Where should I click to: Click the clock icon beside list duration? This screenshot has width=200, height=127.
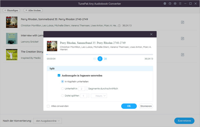pos(119,26)
